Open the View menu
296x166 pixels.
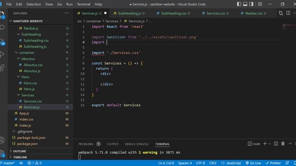(49, 4)
